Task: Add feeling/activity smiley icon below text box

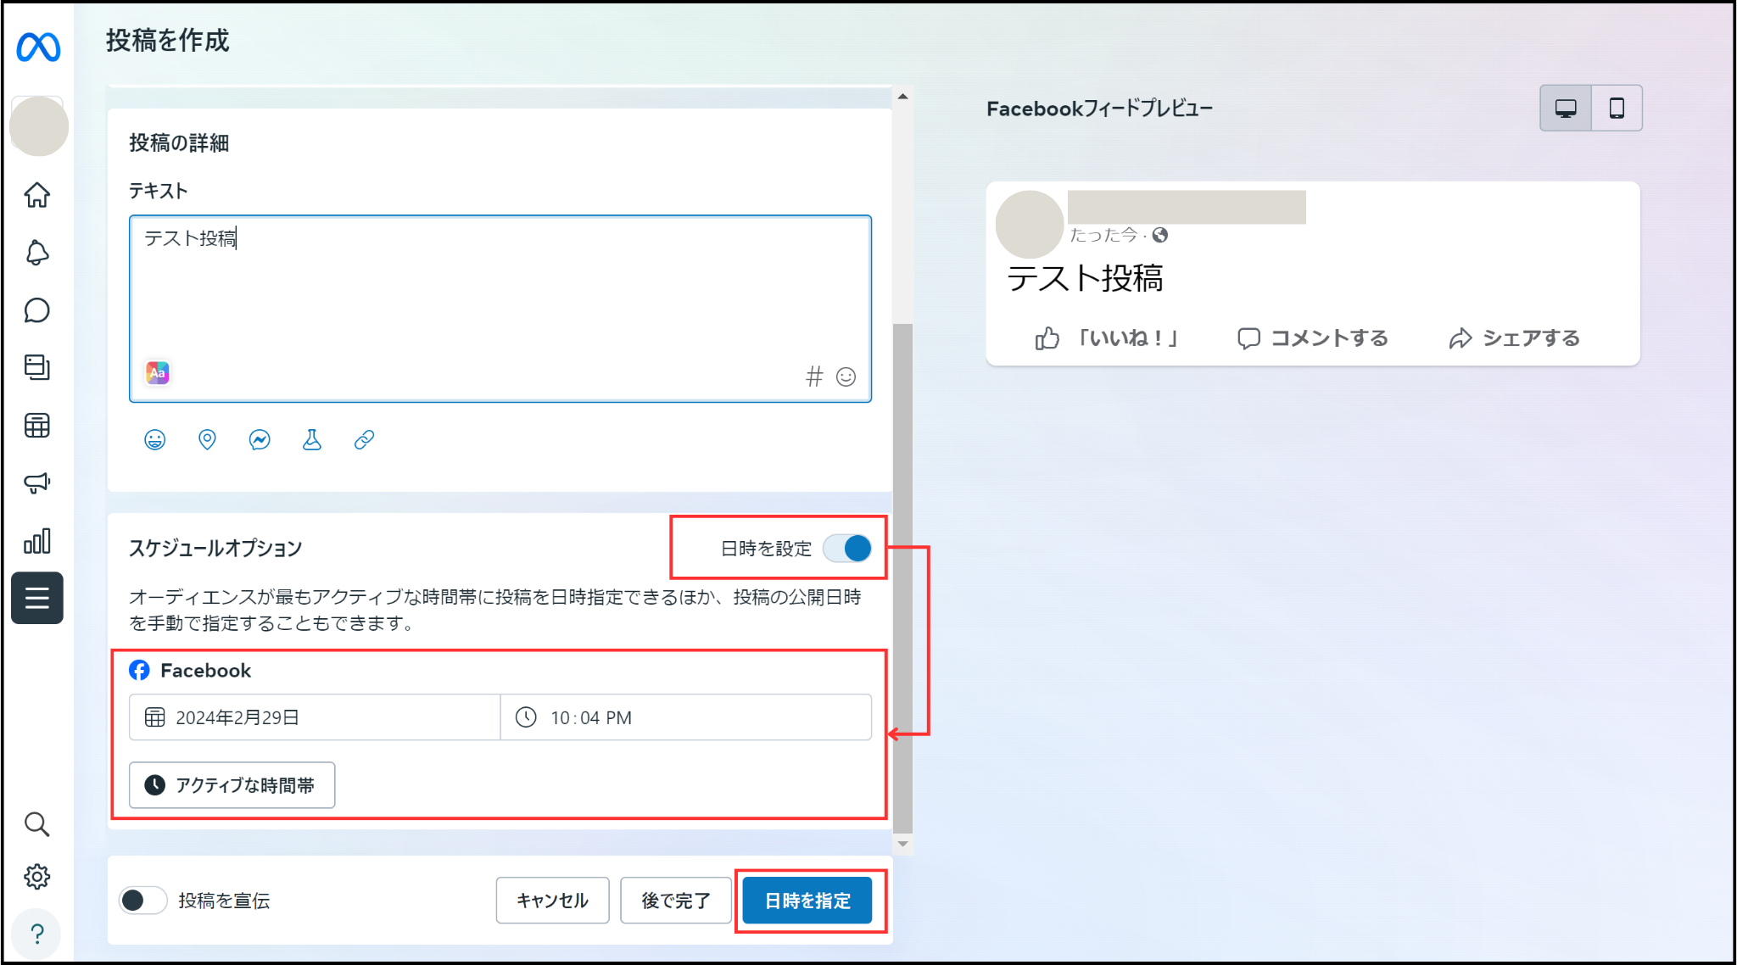Action: click(155, 439)
